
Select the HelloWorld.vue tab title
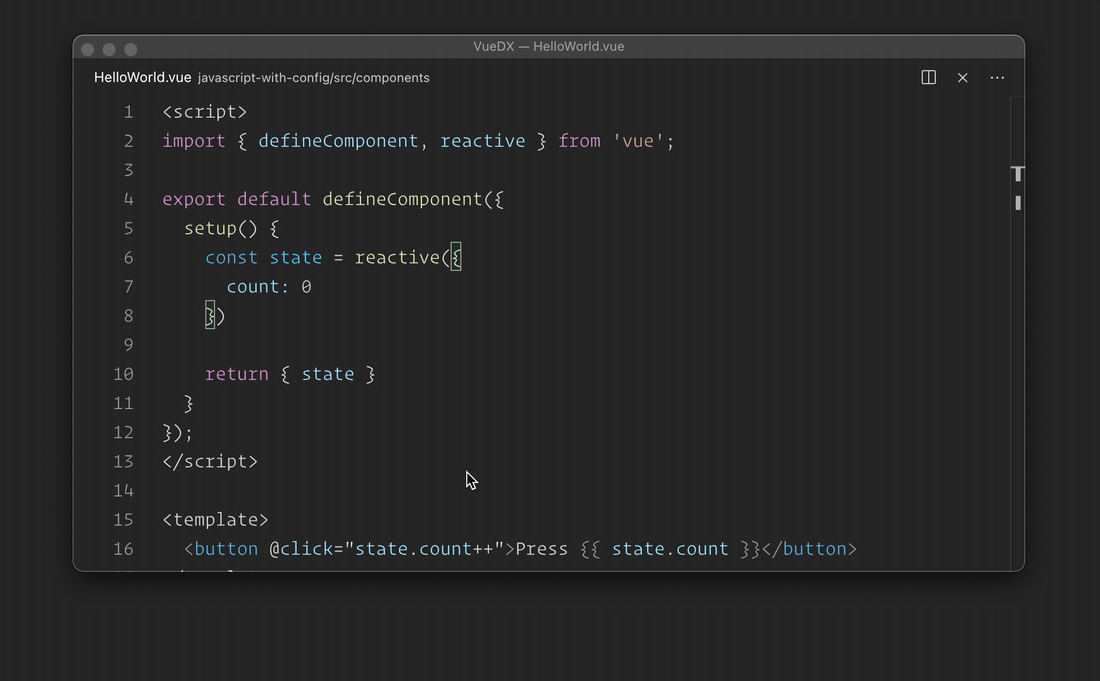click(143, 78)
